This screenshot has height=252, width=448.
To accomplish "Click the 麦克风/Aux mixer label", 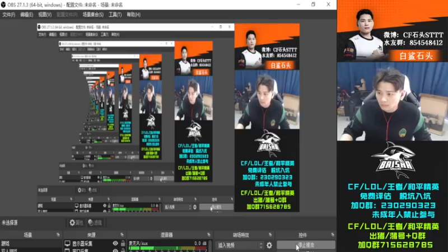I will point(138,243).
